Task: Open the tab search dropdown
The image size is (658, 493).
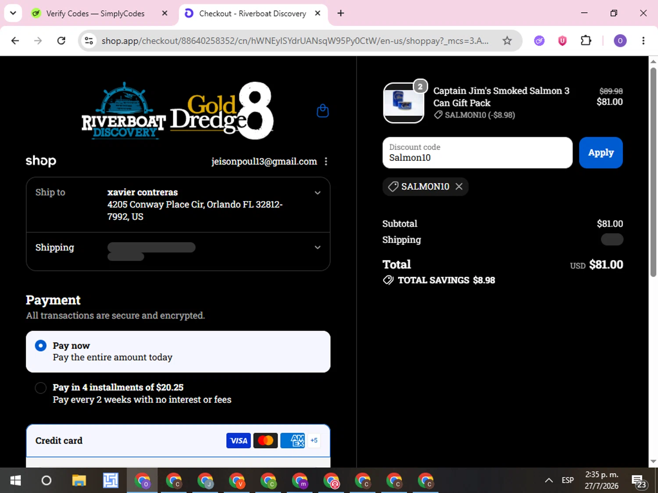Action: pos(13,13)
